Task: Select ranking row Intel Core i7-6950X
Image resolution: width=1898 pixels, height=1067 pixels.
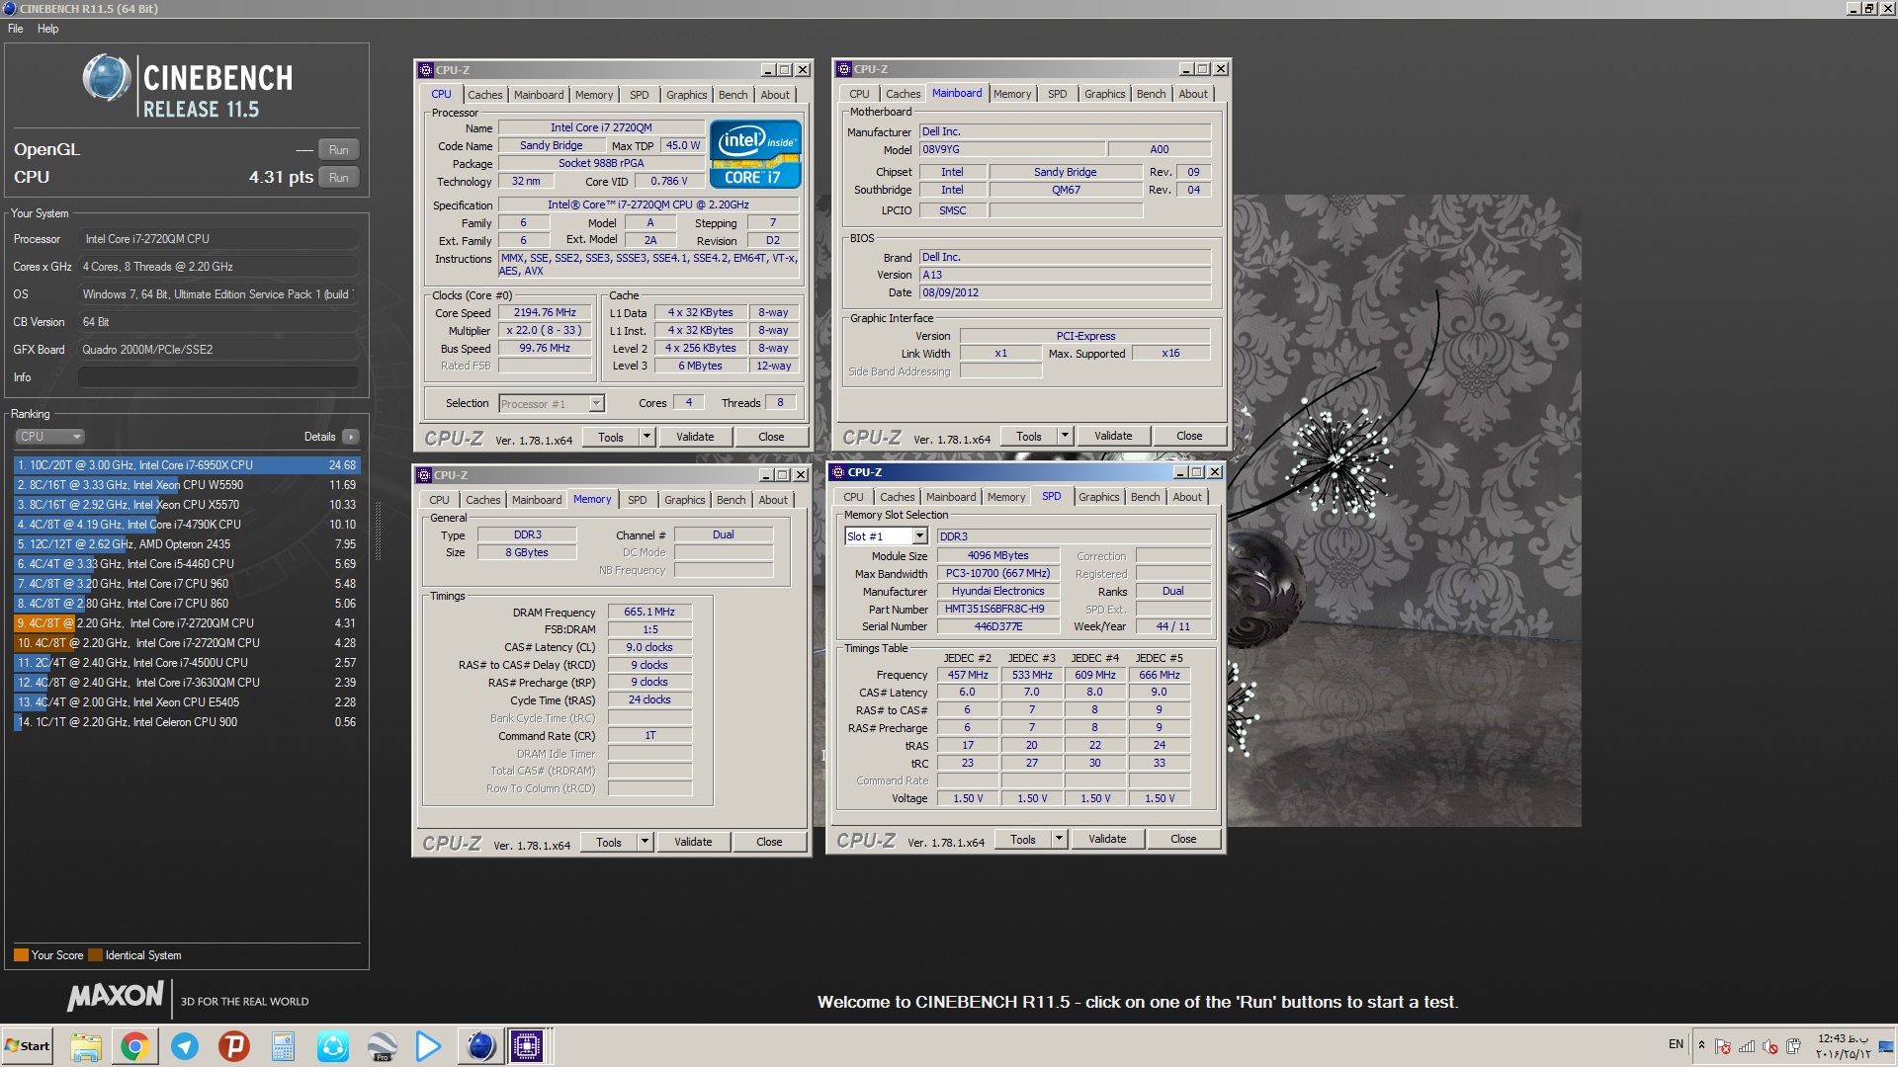Action: coord(187,465)
